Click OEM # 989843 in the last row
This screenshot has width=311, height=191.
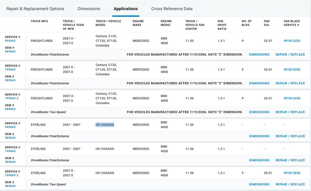(10, 186)
